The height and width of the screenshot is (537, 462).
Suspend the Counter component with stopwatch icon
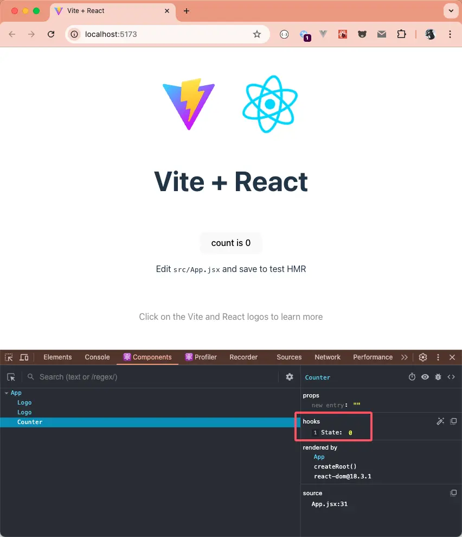412,377
